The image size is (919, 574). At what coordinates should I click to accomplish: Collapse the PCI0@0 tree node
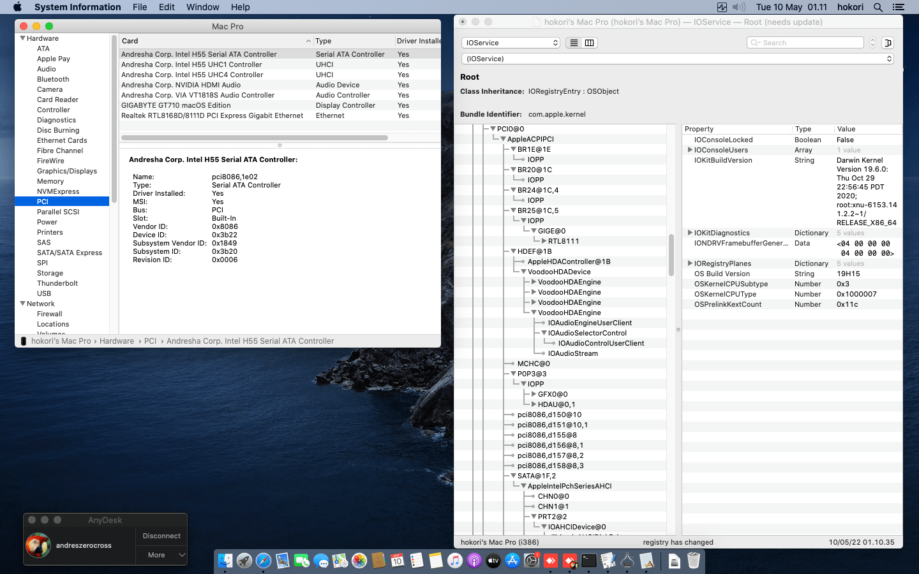(x=492, y=128)
